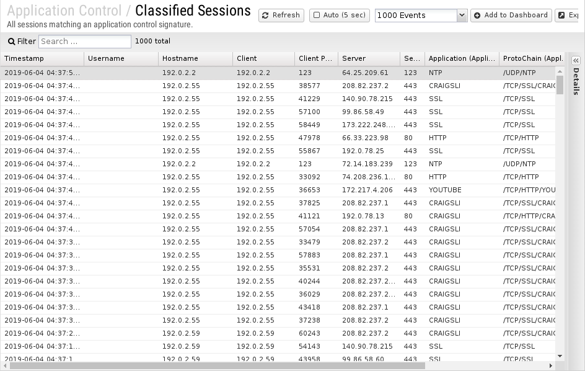Select the row with server 64.25.209.61

(278, 73)
